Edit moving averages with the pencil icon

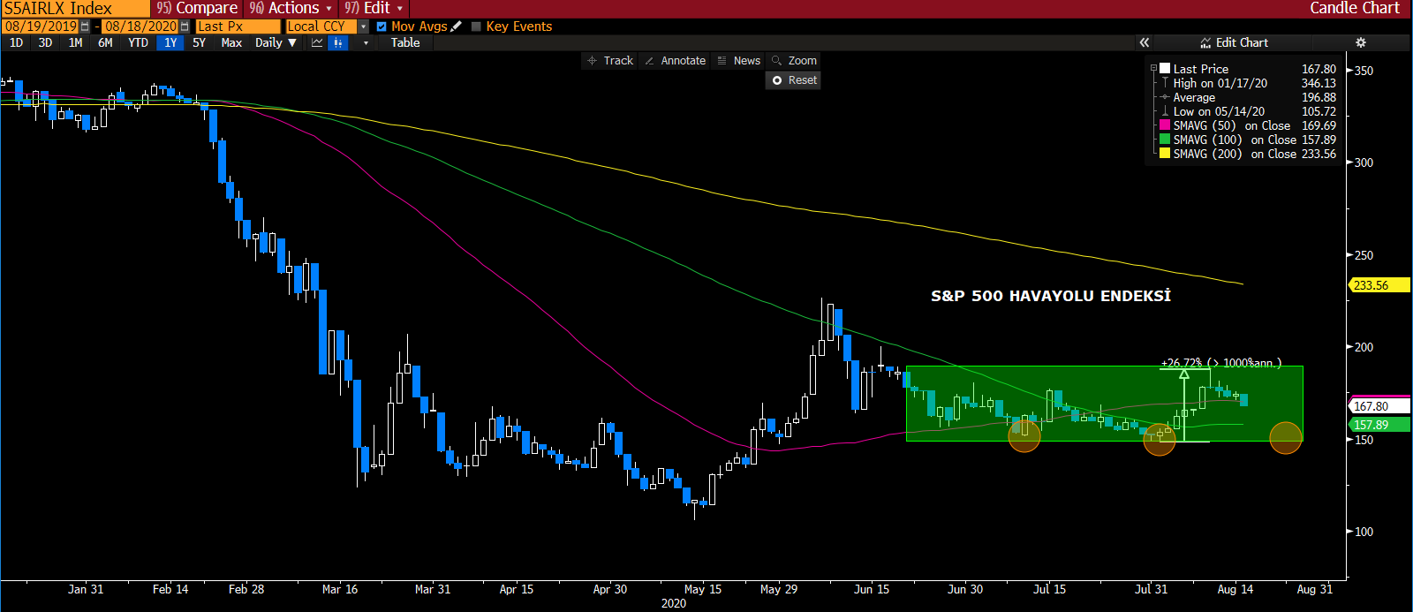coord(456,26)
